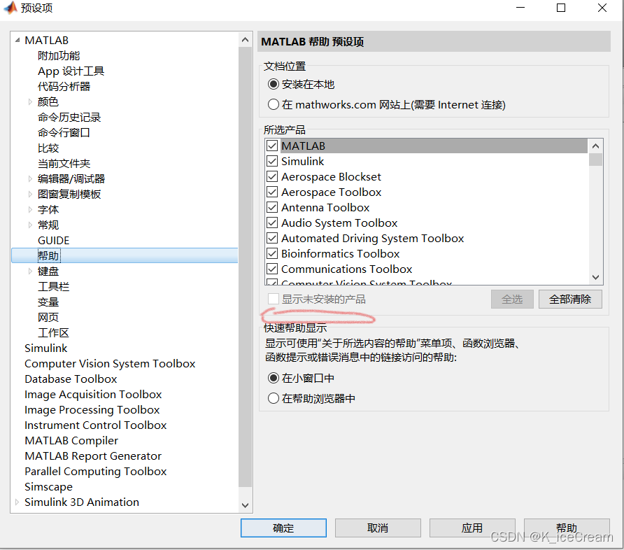
Task: Expand the 编辑器/调试器 node arrow
Action: point(30,178)
